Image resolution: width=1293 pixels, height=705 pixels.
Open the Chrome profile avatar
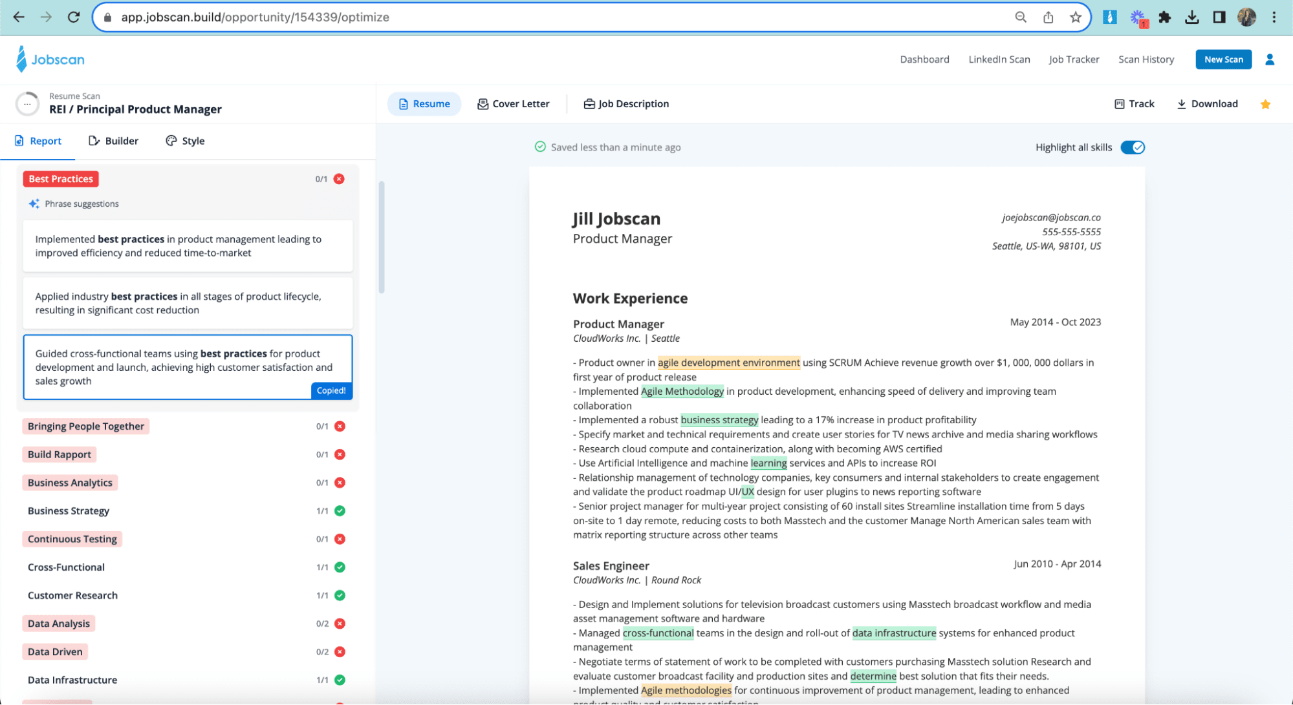[x=1246, y=17]
